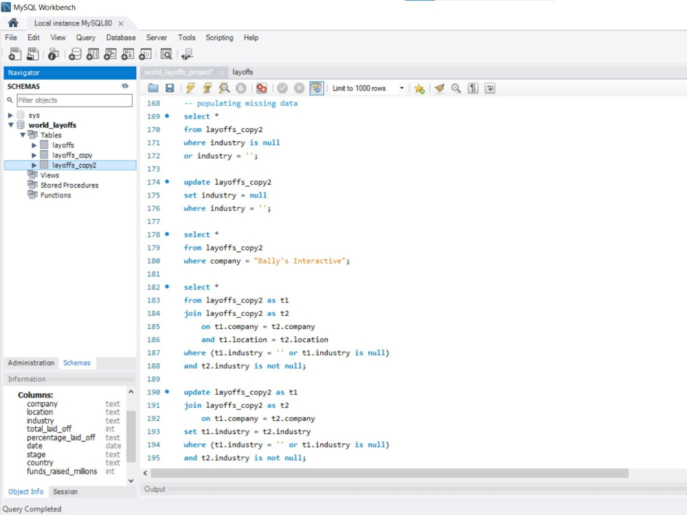Click the reconnect to DBMS icon
Screen dimensions: 687x515
(x=187, y=54)
